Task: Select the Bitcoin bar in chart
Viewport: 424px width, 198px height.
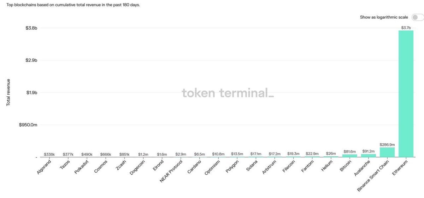Action: pyautogui.click(x=350, y=156)
